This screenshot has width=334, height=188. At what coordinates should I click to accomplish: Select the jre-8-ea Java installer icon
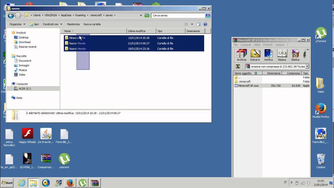point(46,136)
